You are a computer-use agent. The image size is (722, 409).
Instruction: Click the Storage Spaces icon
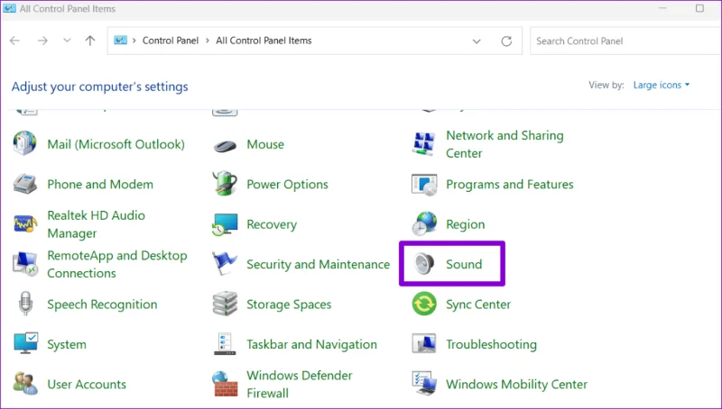225,304
